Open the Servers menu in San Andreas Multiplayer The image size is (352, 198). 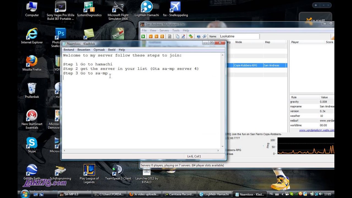164,31
